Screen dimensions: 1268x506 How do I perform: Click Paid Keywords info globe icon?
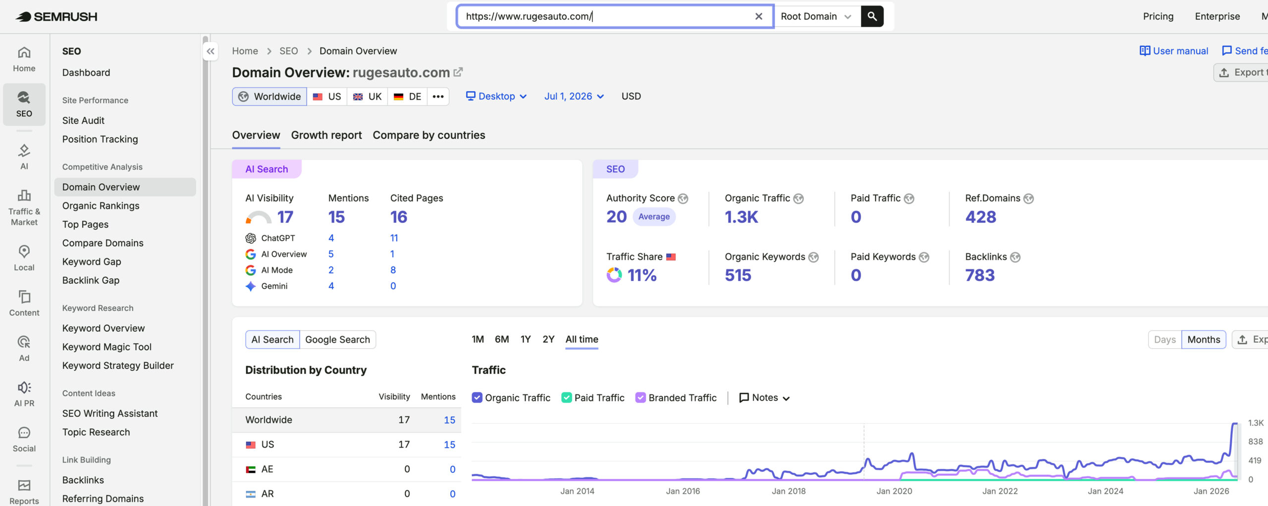pyautogui.click(x=924, y=257)
